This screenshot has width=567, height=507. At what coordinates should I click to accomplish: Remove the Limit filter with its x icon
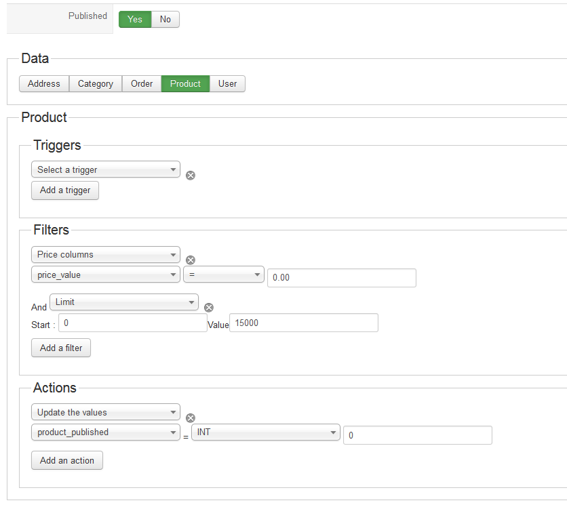[x=209, y=307]
